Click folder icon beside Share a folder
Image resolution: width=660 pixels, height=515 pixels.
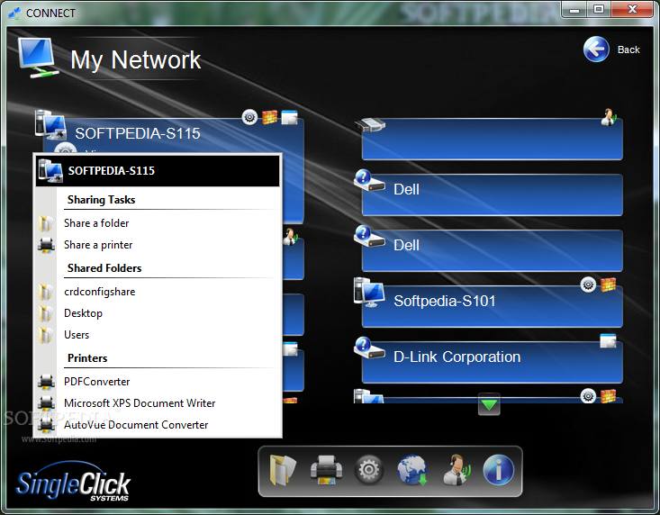pyautogui.click(x=46, y=224)
